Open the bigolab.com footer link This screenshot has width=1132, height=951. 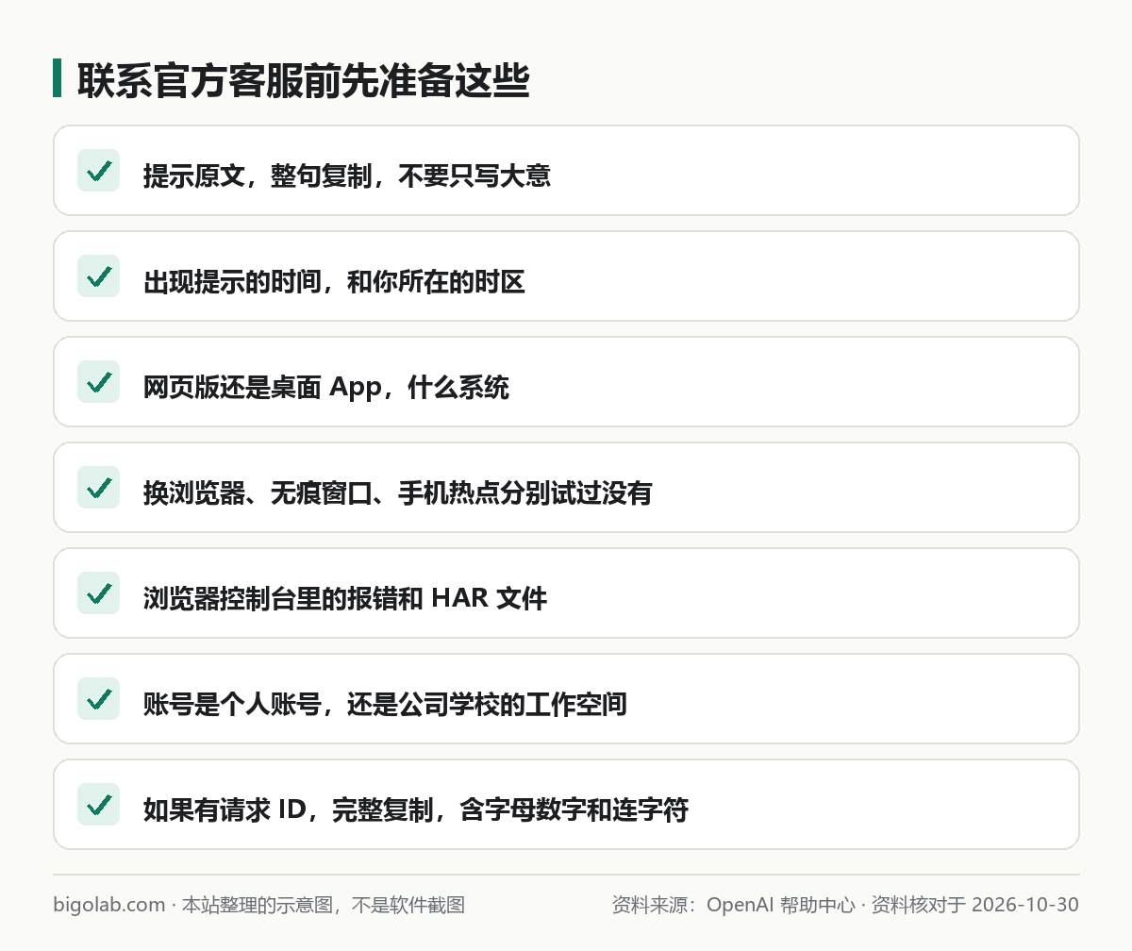109,905
